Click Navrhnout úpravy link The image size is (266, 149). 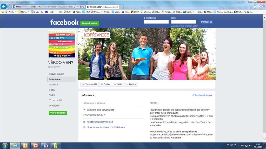click(x=202, y=95)
